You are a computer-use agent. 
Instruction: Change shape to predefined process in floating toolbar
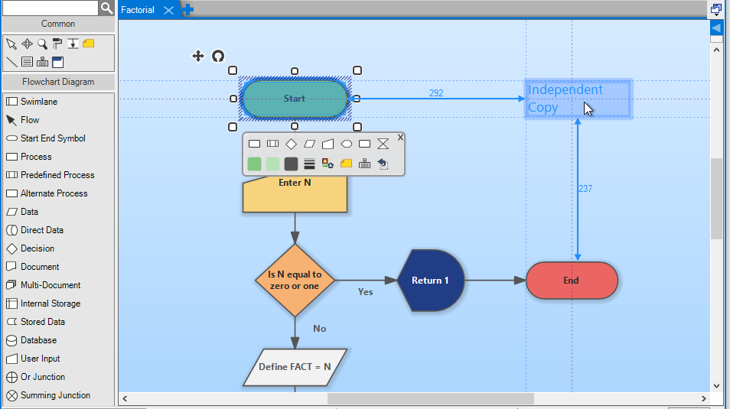273,144
